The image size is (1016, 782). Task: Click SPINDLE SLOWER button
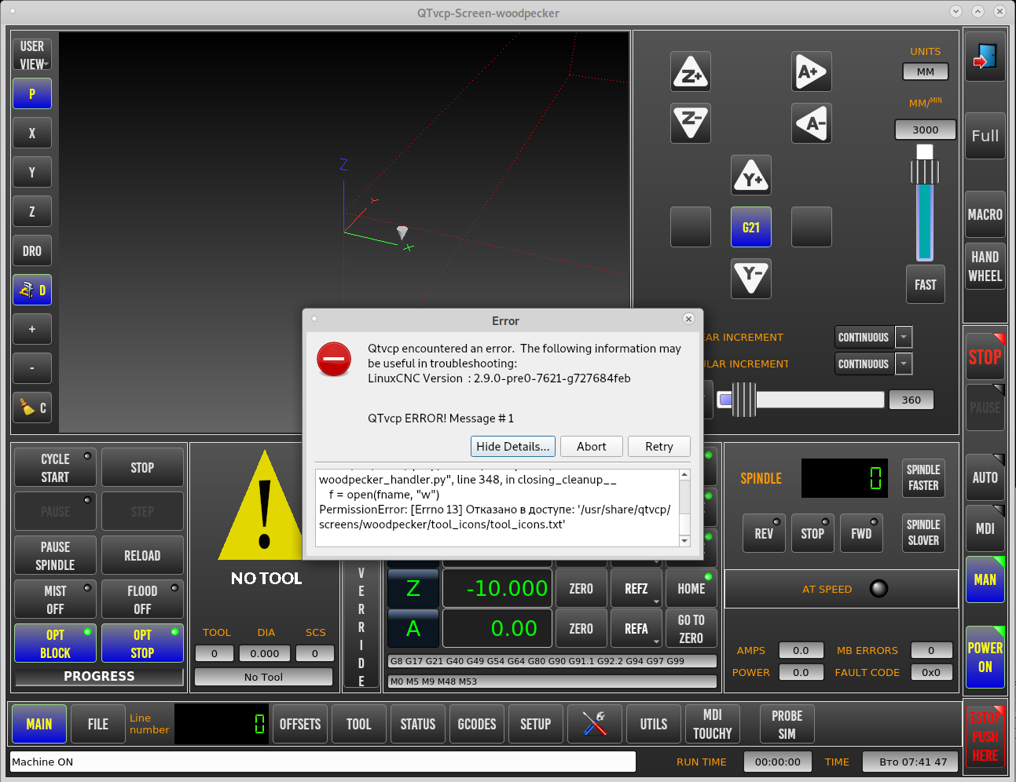coord(923,533)
